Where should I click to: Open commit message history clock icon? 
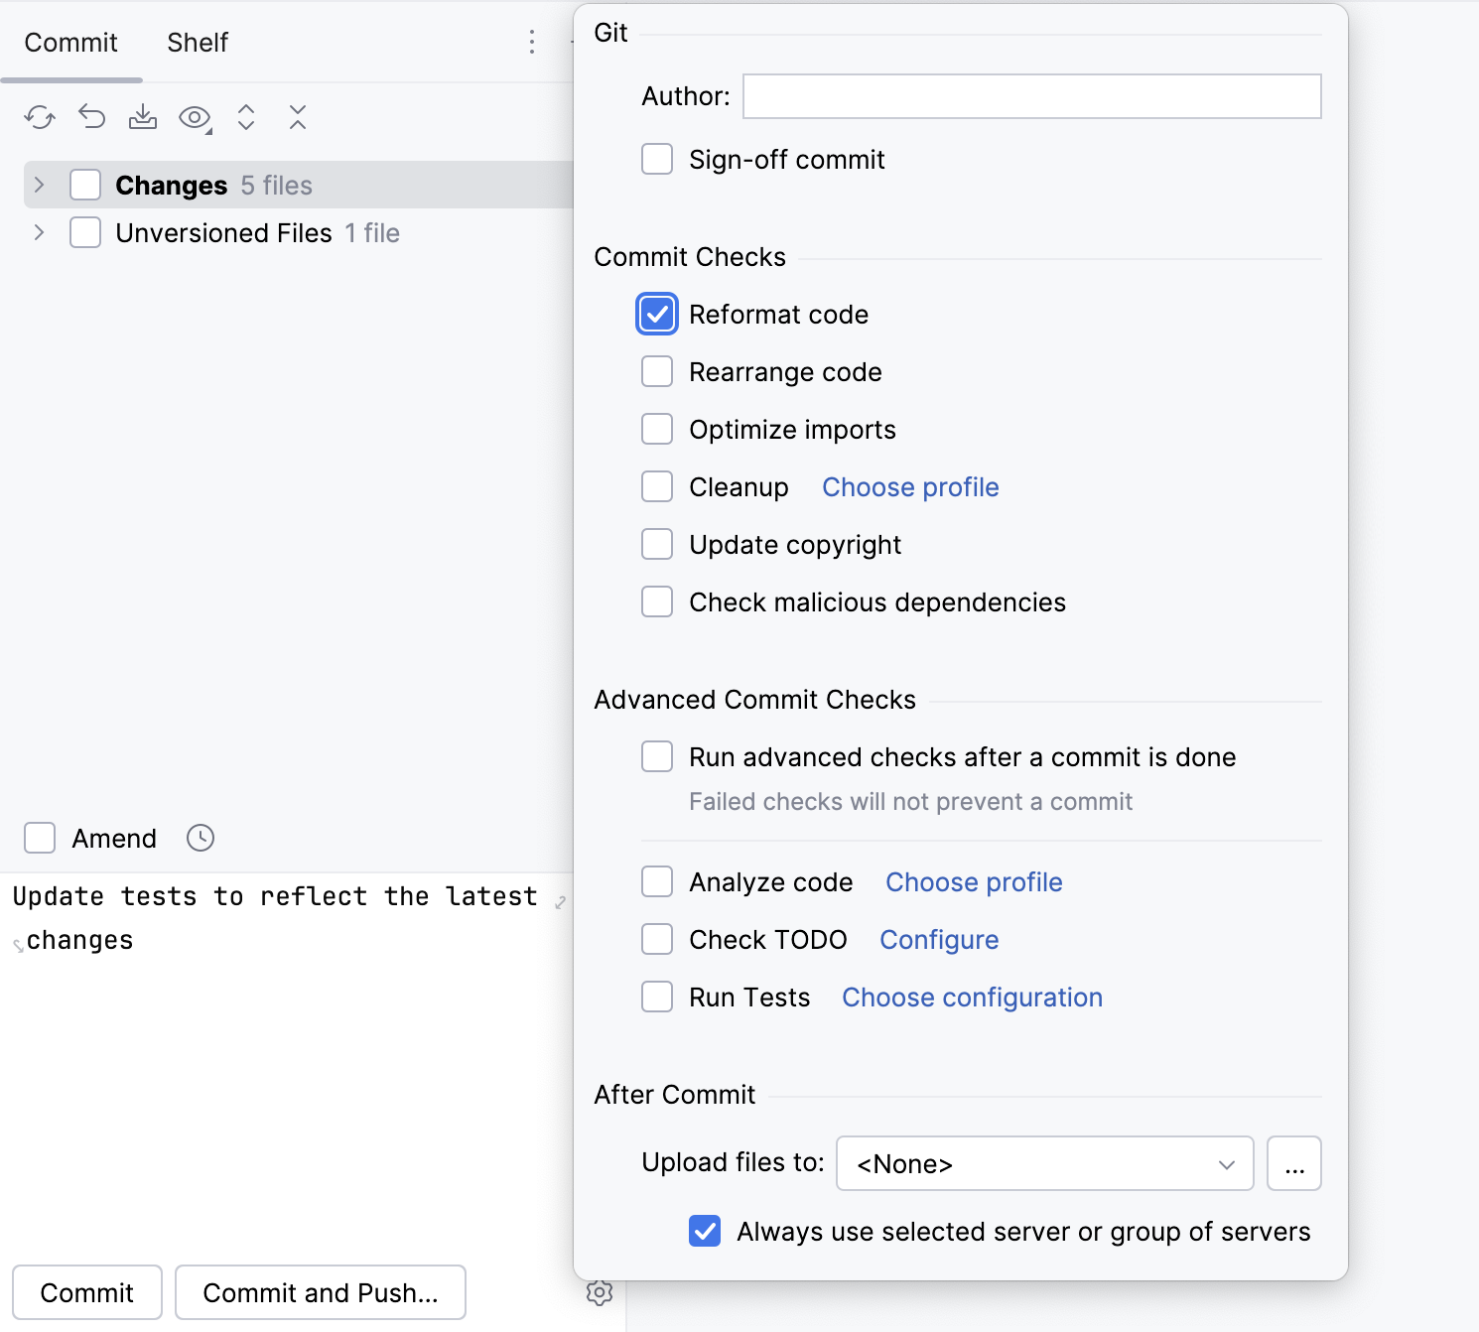199,838
